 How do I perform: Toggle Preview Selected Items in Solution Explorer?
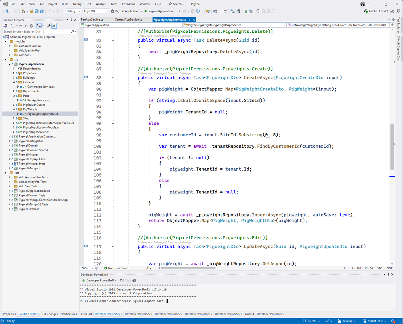click(54, 26)
